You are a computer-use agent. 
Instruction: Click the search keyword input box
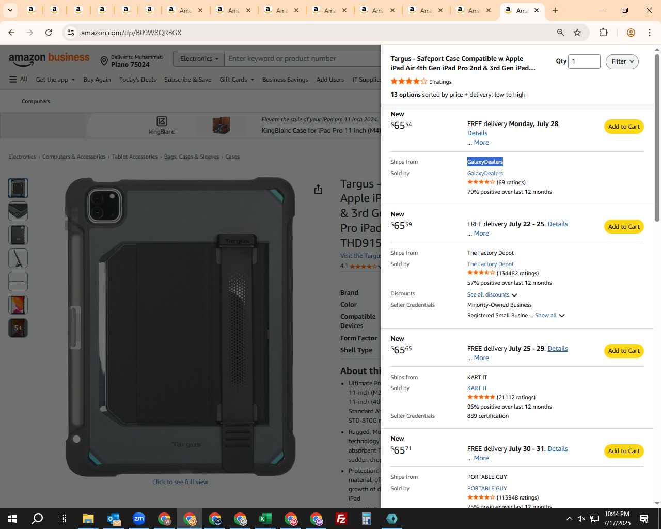tap(303, 58)
